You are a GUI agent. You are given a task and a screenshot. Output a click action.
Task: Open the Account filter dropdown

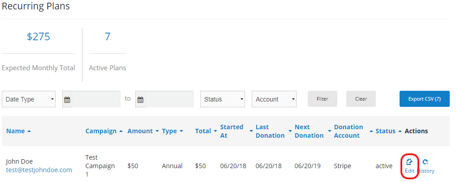click(x=274, y=99)
